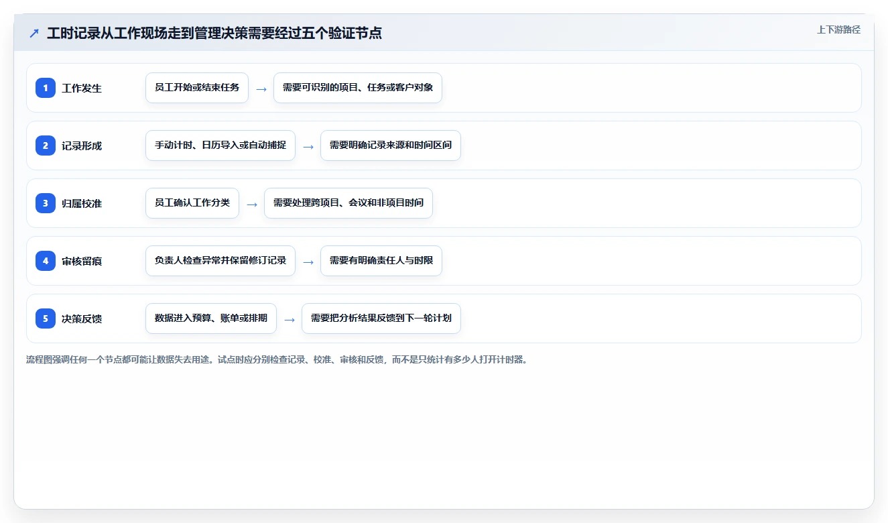
Task: Select step badge 2 for 记录形成
Action: (46, 146)
